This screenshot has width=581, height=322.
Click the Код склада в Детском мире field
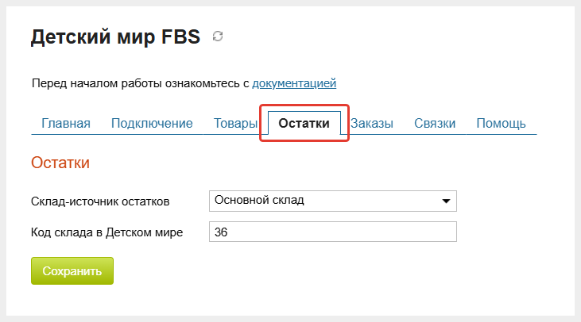tap(333, 232)
